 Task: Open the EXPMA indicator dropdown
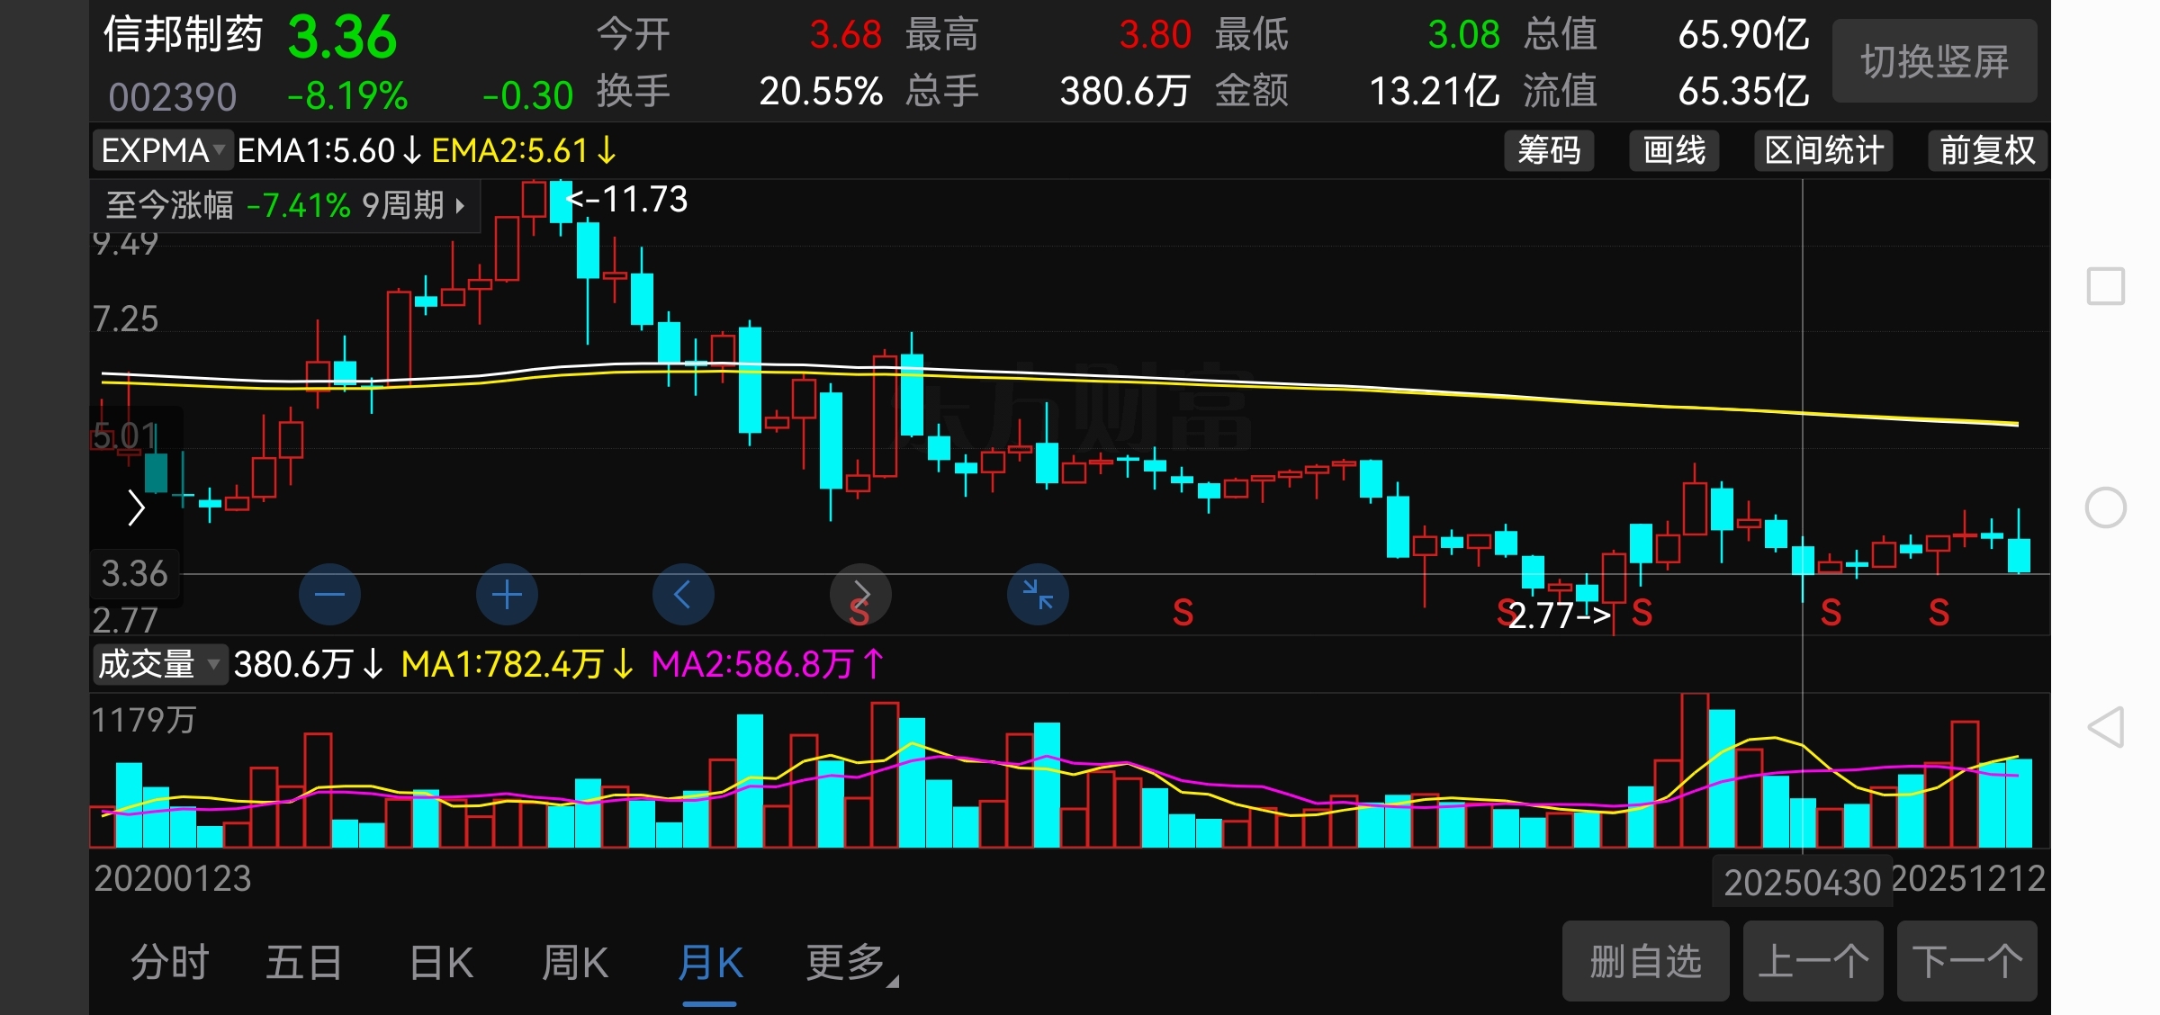(162, 150)
